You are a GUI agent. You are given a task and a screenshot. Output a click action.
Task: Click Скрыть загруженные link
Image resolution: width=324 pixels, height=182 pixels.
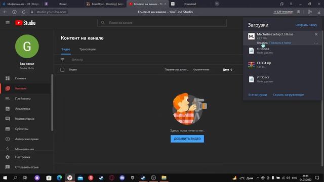point(288,95)
